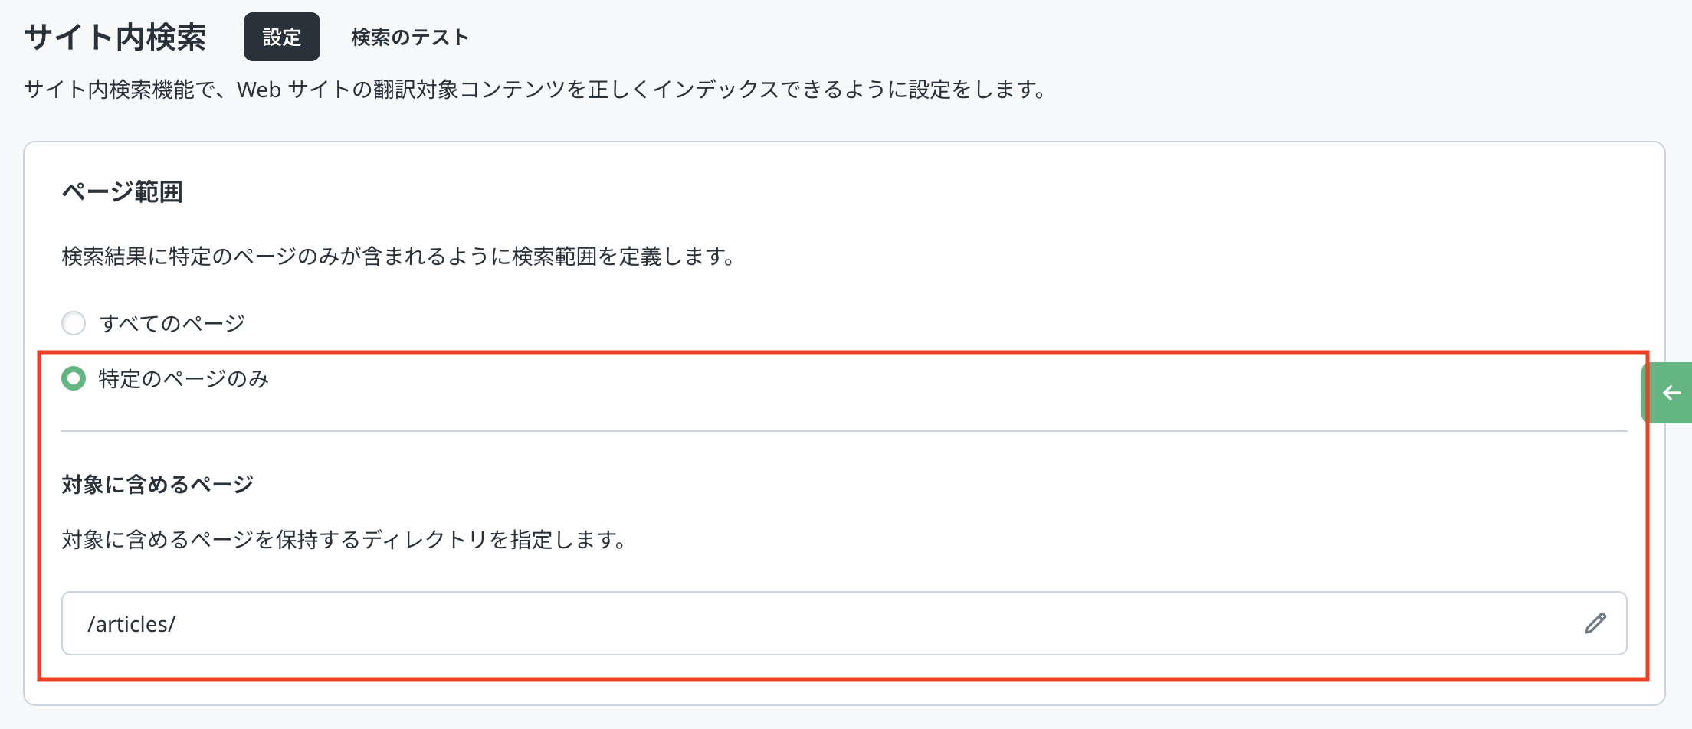This screenshot has width=1692, height=729.
Task: Click the 特定のページのみ label text
Action: coord(184,378)
